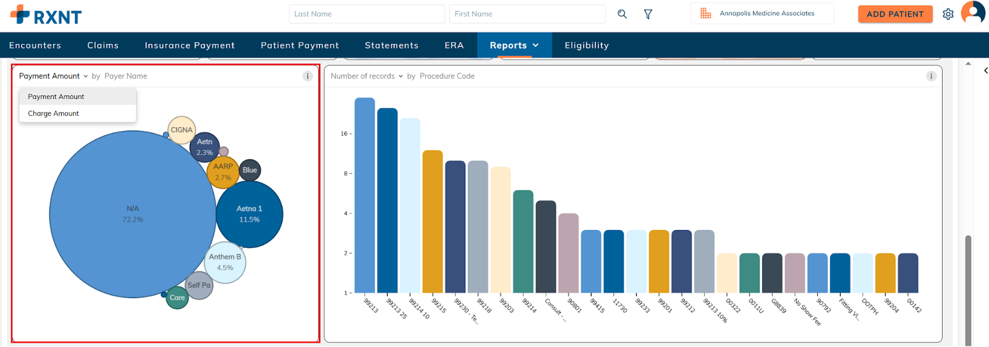The width and height of the screenshot is (989, 347).
Task: Open the filter funnel icon
Action: tap(648, 14)
